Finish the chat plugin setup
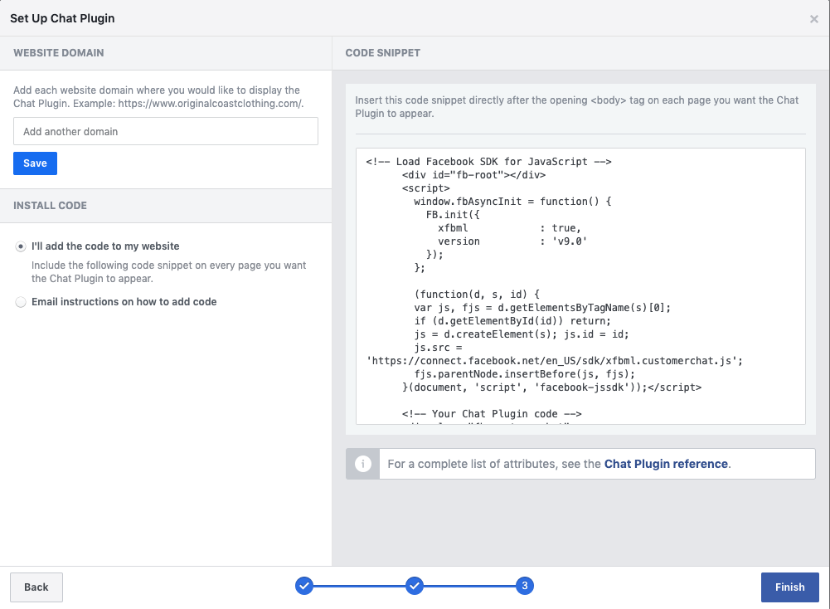This screenshot has width=830, height=609. [x=789, y=587]
